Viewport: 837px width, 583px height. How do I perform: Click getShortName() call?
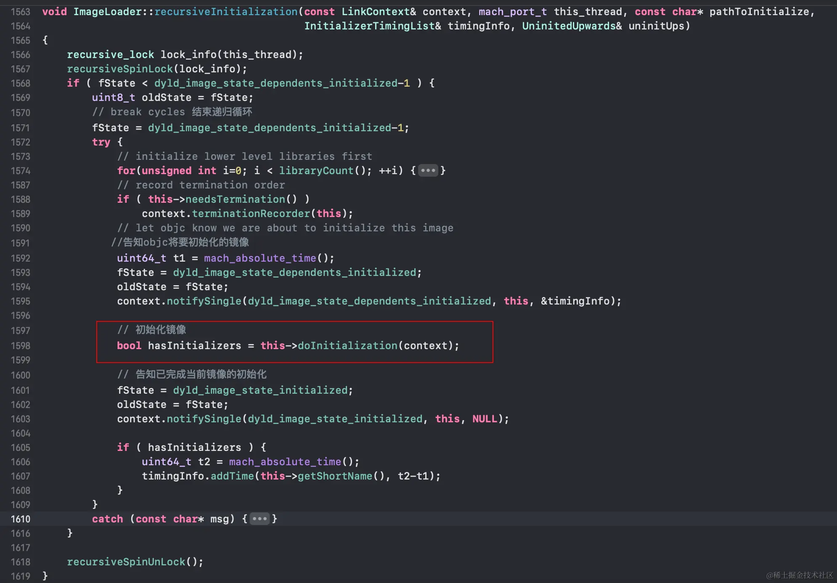tap(341, 476)
